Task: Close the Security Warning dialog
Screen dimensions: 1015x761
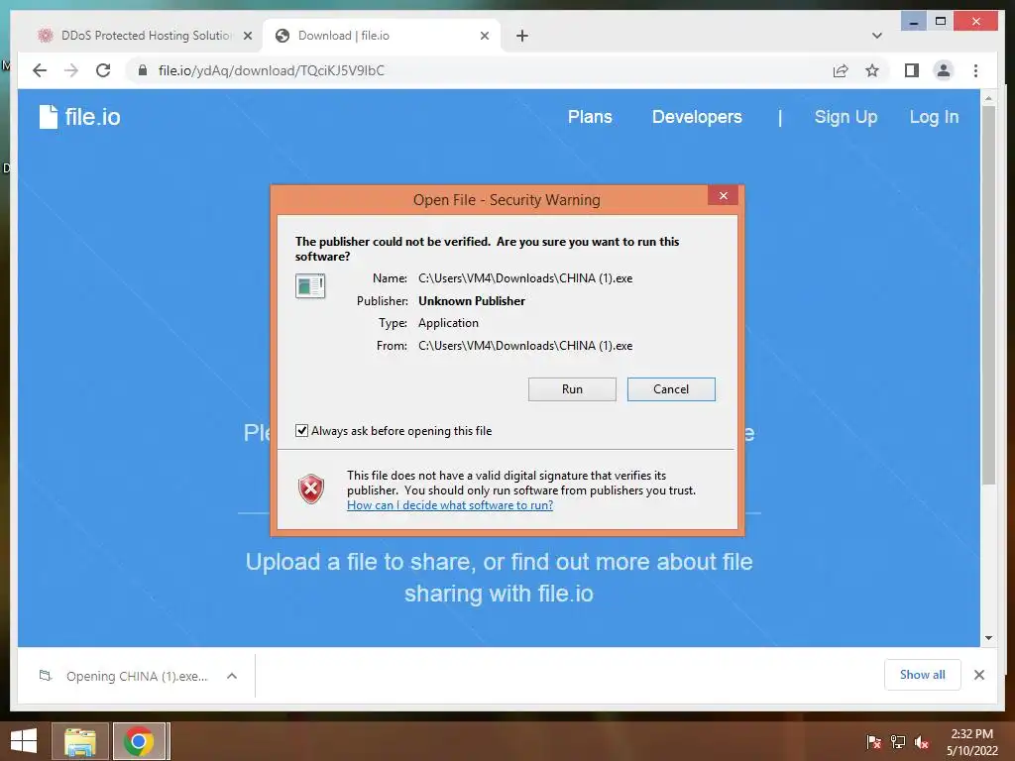Action: click(723, 195)
